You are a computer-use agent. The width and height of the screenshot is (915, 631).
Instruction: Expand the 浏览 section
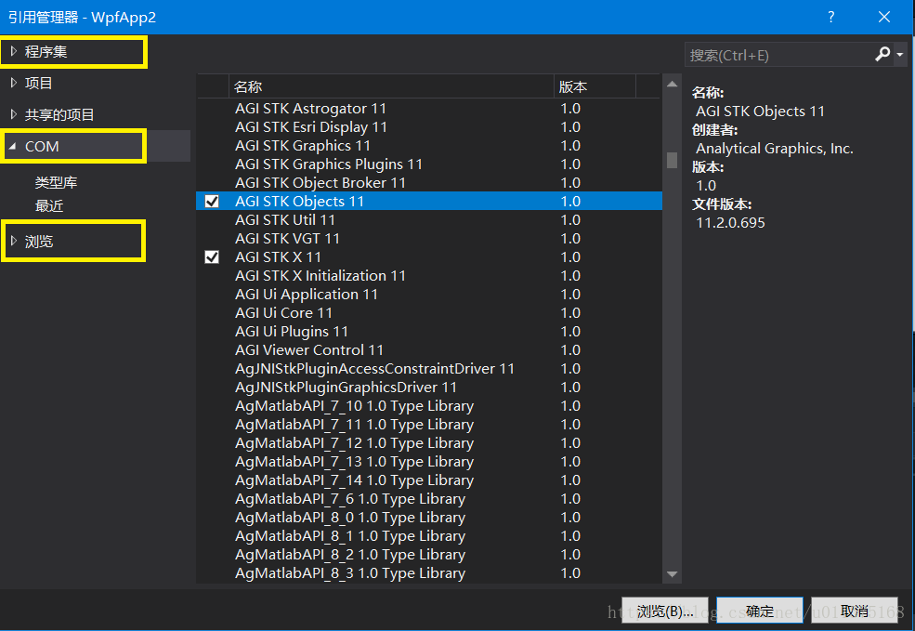point(14,241)
